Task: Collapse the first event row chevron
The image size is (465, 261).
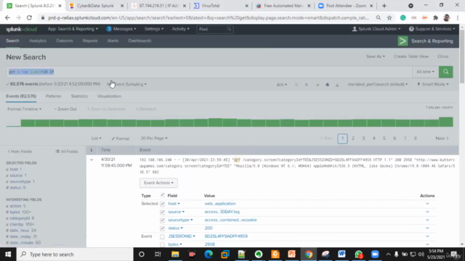Action: point(92,159)
